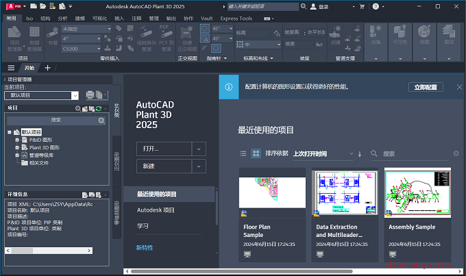Click the 新特性 link
Viewport: 466px width, 276px height.
(x=145, y=247)
